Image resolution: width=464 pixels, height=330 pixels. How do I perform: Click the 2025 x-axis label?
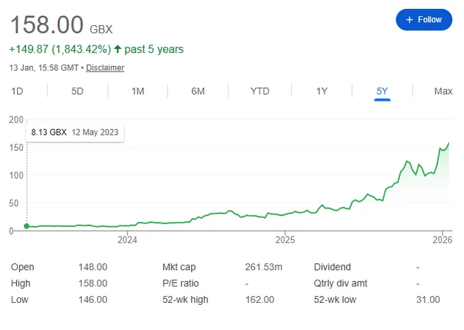coord(285,240)
